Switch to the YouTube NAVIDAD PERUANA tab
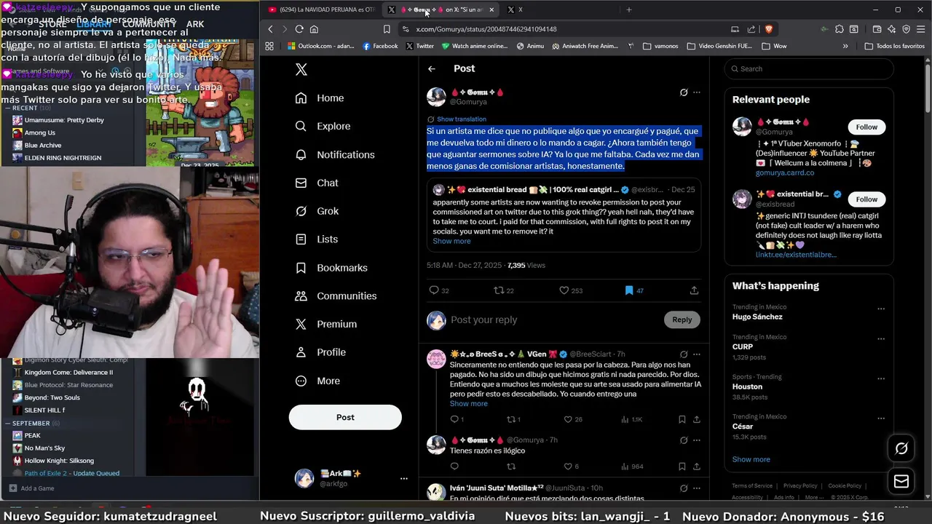Screen dimensions: 932x524 tap(322, 9)
